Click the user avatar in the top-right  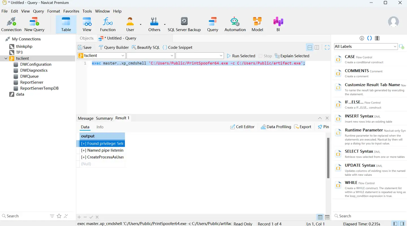pos(393,22)
